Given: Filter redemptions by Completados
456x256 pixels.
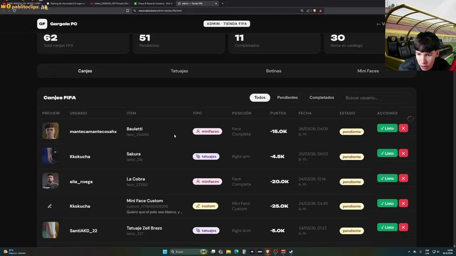Looking at the screenshot, I should point(322,97).
